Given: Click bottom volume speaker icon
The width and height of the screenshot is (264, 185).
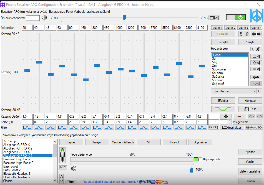Looking at the screenshot, I should [x=74, y=168].
